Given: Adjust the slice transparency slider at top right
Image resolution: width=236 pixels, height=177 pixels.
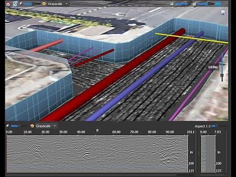Looking at the screenshot, I should [206, 3].
